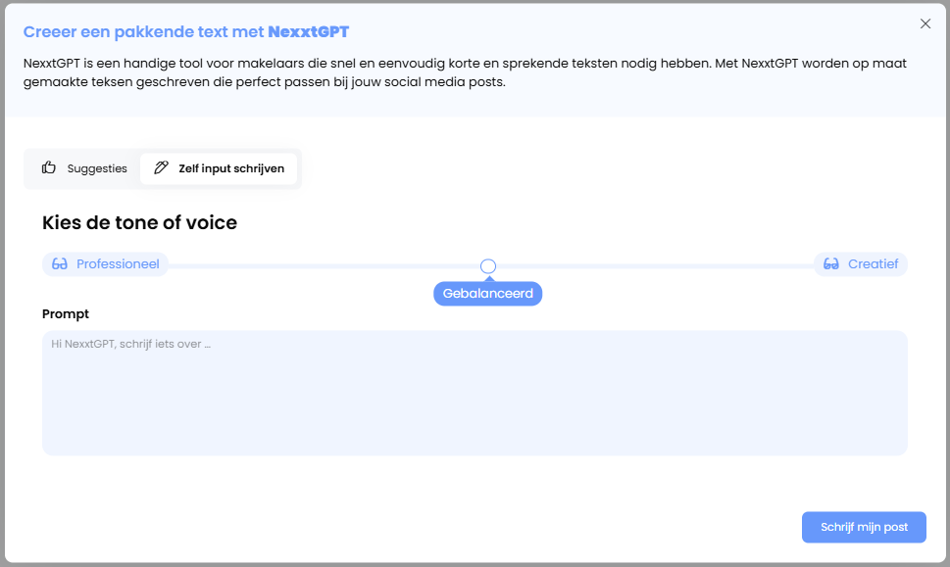The image size is (950, 567).
Task: Close the NexxtGPT dialog with the X
Action: [925, 24]
